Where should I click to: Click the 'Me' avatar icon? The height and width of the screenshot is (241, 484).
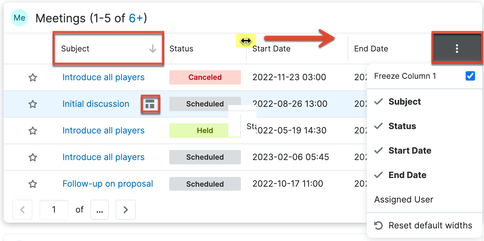click(19, 18)
